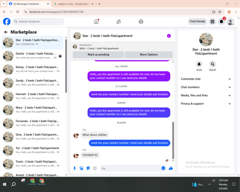This screenshot has width=240, height=192.
Task: Click the browser address bar URL
Action: (x=56, y=12)
